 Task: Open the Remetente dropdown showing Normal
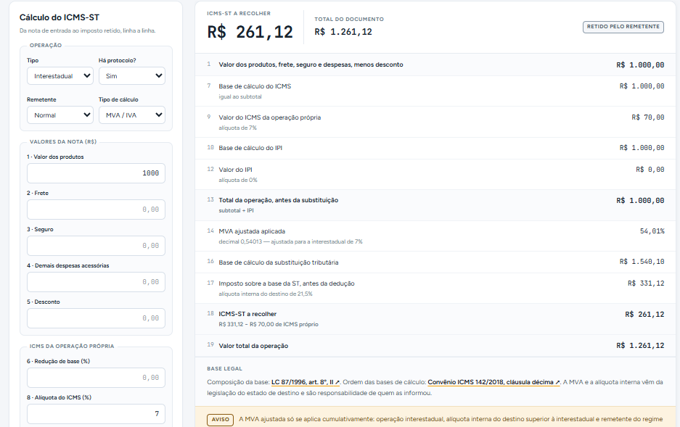(x=60, y=115)
